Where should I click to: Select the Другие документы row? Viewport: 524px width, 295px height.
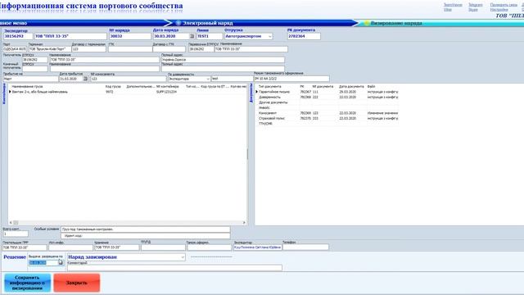pos(327,102)
